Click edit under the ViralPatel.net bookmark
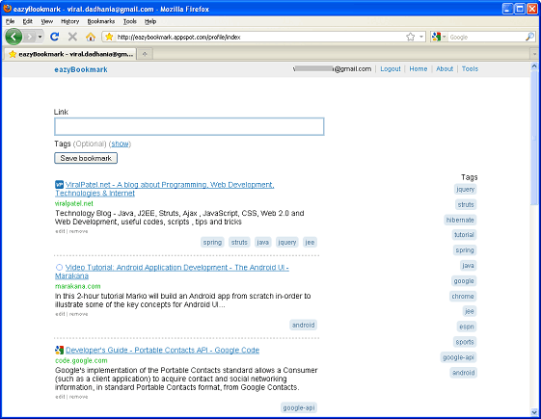 coord(60,231)
